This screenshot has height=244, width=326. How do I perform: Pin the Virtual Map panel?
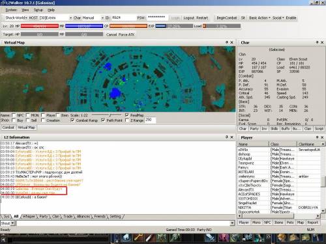(x=227, y=42)
